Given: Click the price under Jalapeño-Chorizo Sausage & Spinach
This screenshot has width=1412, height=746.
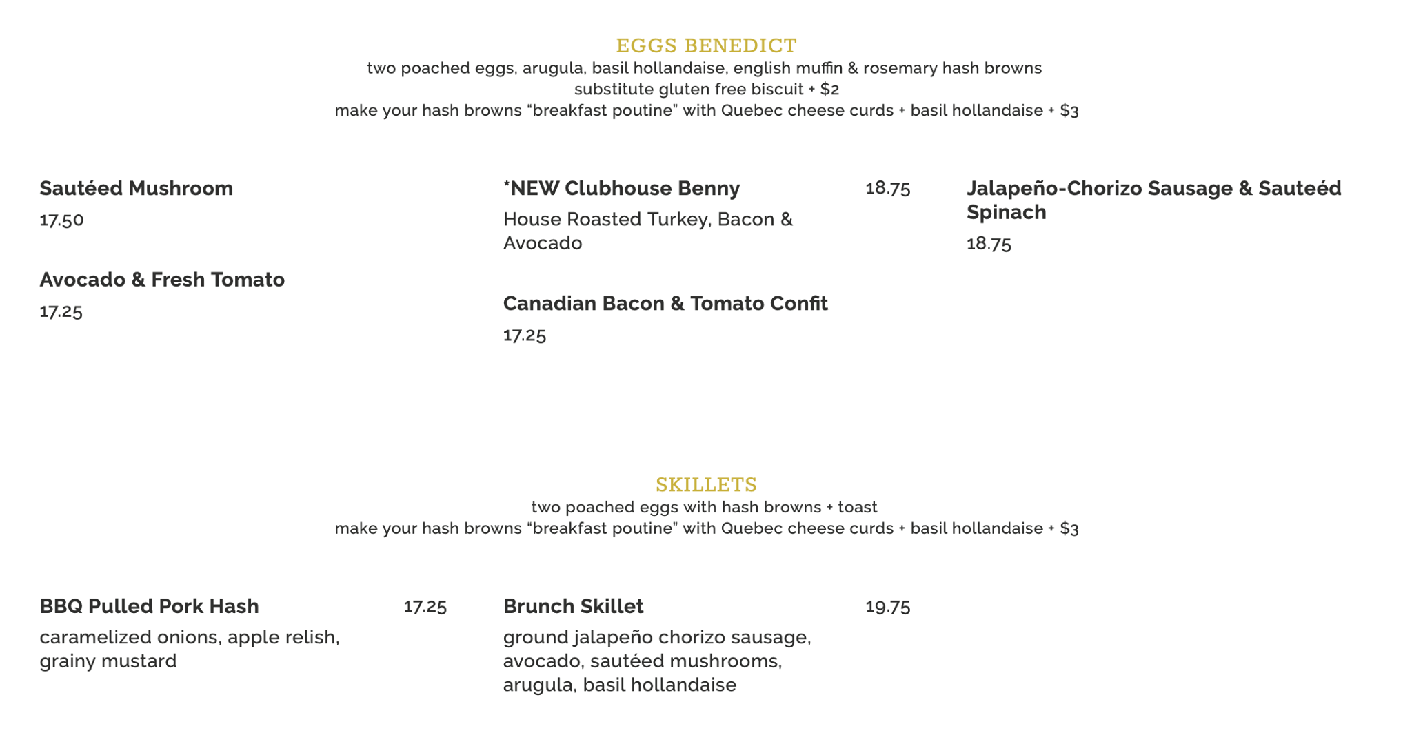Looking at the screenshot, I should click(x=989, y=243).
